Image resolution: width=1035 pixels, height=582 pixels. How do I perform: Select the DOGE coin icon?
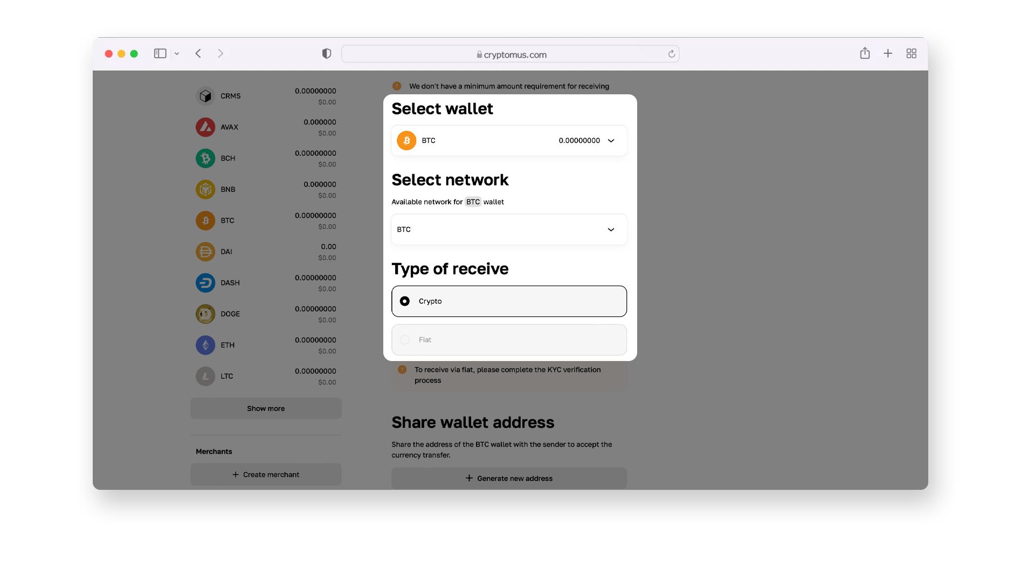(x=205, y=314)
